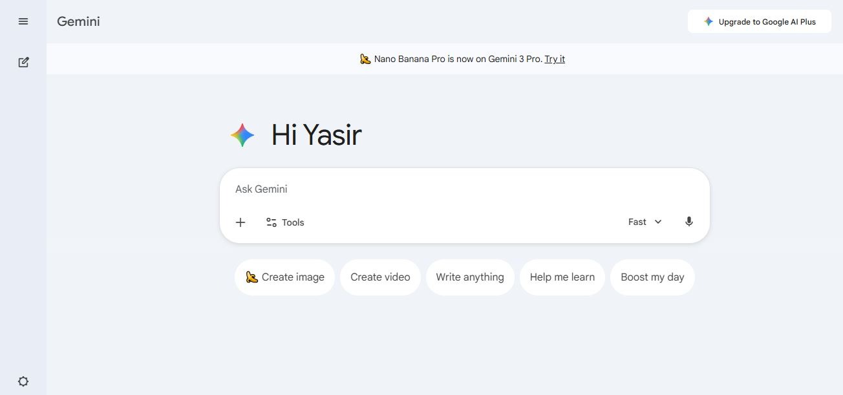Choose the Create video chip
Viewport: 843px width, 395px height.
point(380,277)
